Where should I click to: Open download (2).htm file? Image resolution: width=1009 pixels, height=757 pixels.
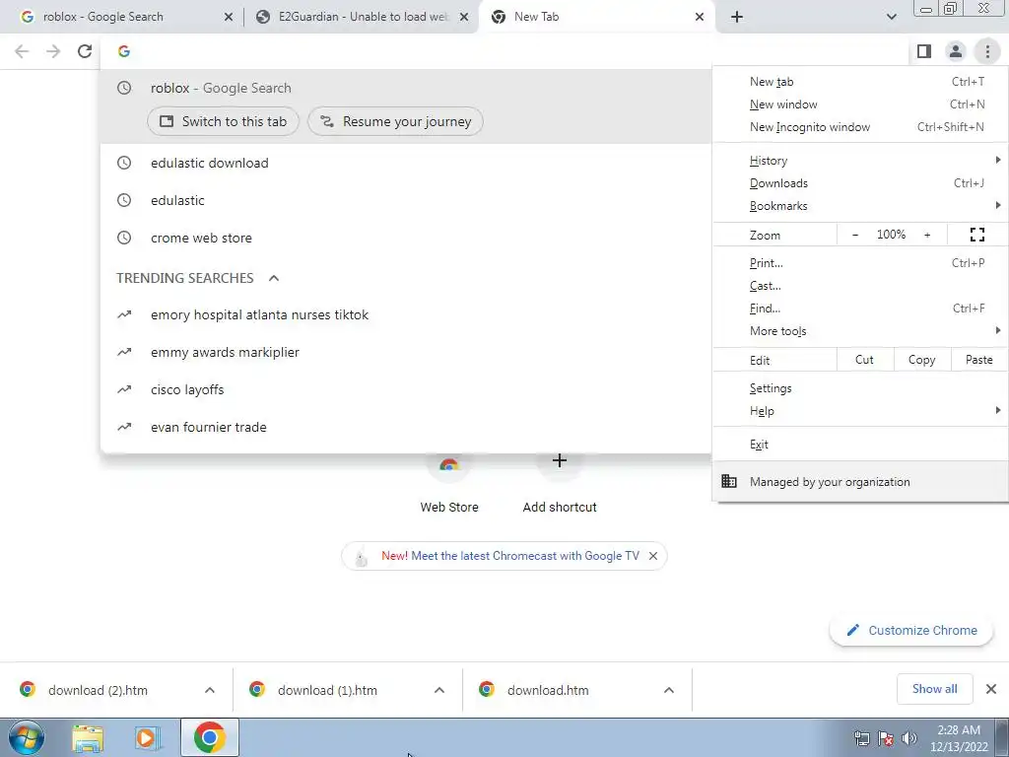[x=98, y=690]
